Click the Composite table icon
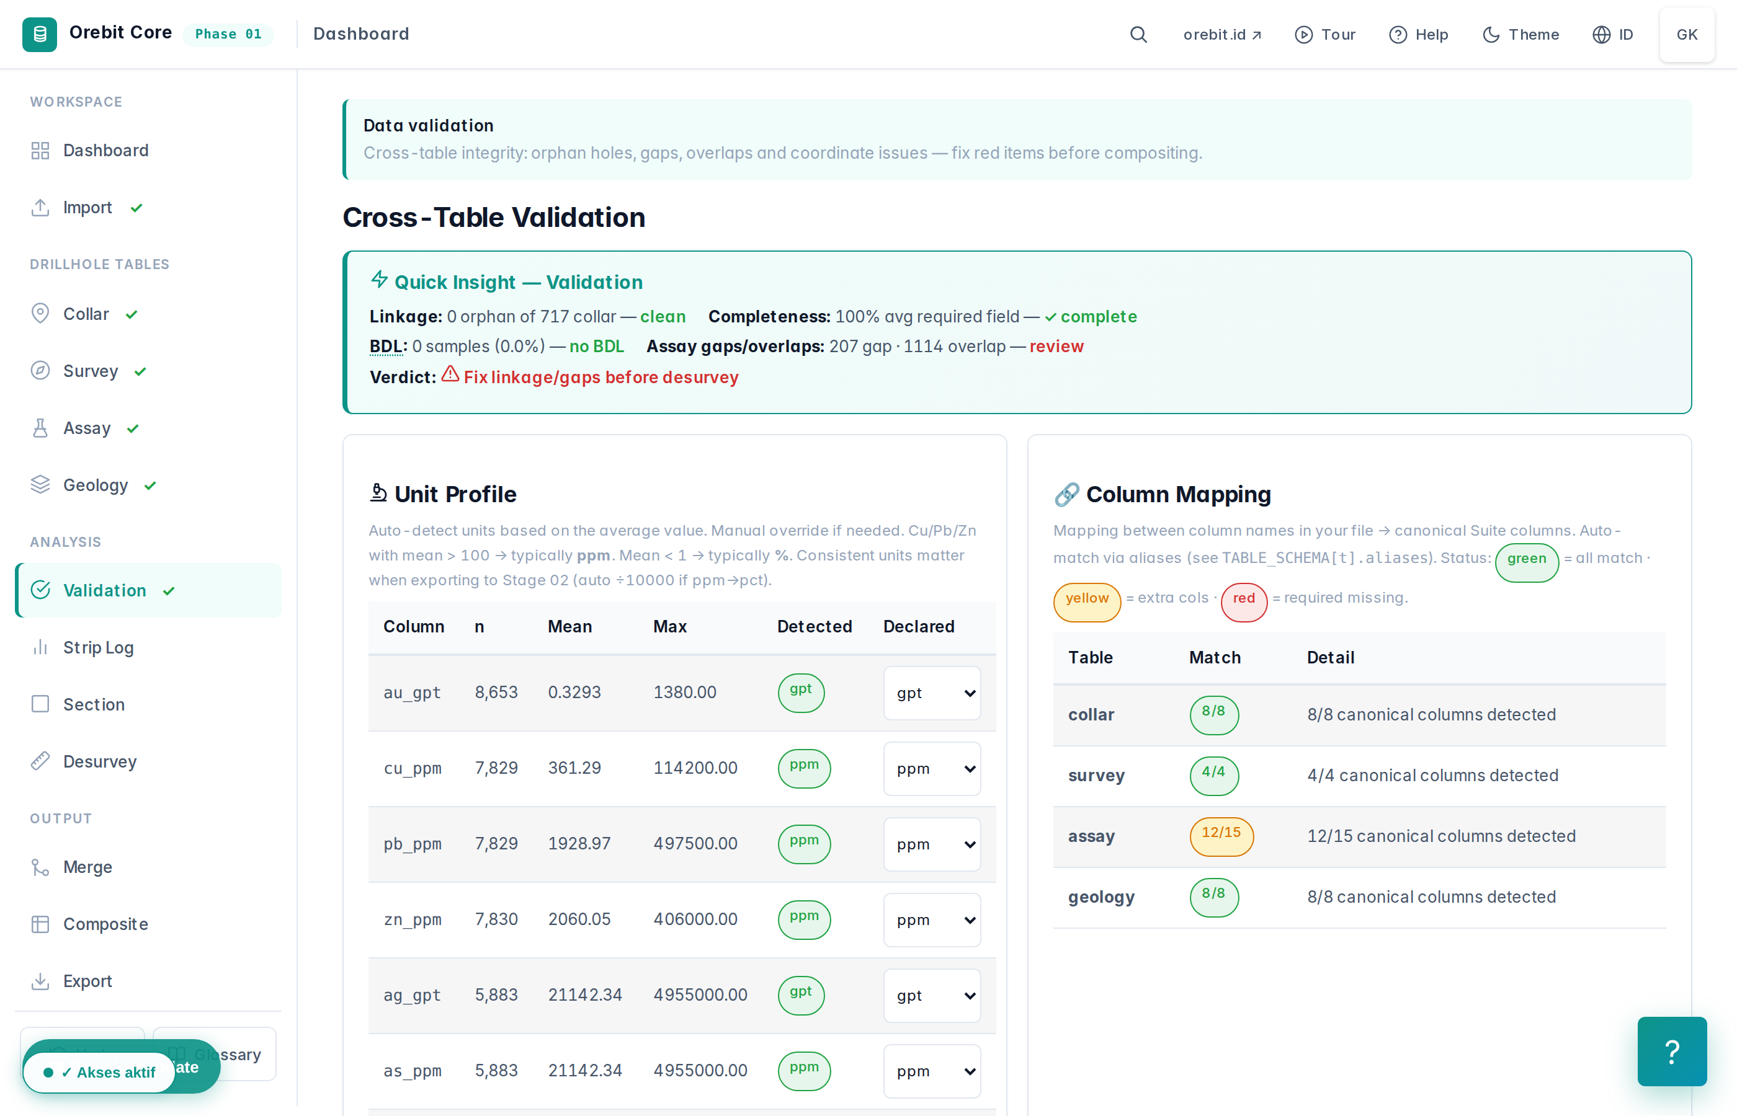This screenshot has width=1737, height=1116. point(40,924)
